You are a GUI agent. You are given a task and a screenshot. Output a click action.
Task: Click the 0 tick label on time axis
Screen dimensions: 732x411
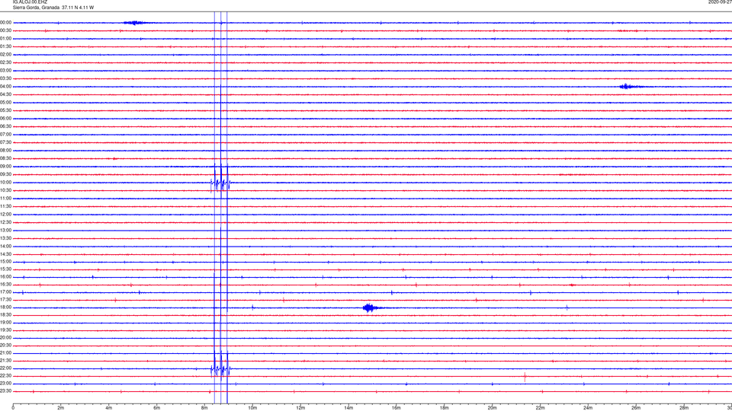click(x=13, y=408)
